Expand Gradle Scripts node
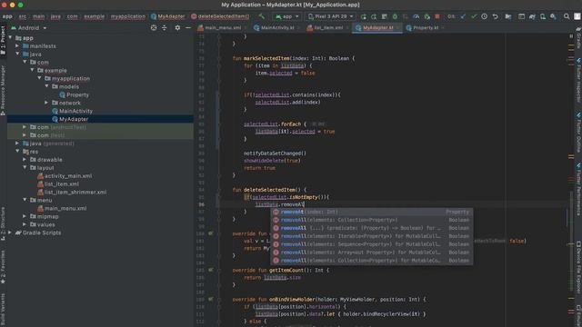This screenshot has width=582, height=327. pyautogui.click(x=10, y=233)
